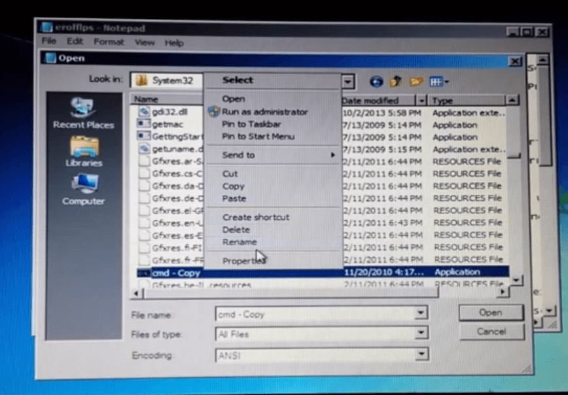The height and width of the screenshot is (395, 568).
Task: Open the Date modified column dropdown arrow
Action: coord(421,100)
